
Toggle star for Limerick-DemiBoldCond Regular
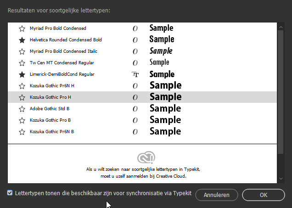(x=22, y=74)
